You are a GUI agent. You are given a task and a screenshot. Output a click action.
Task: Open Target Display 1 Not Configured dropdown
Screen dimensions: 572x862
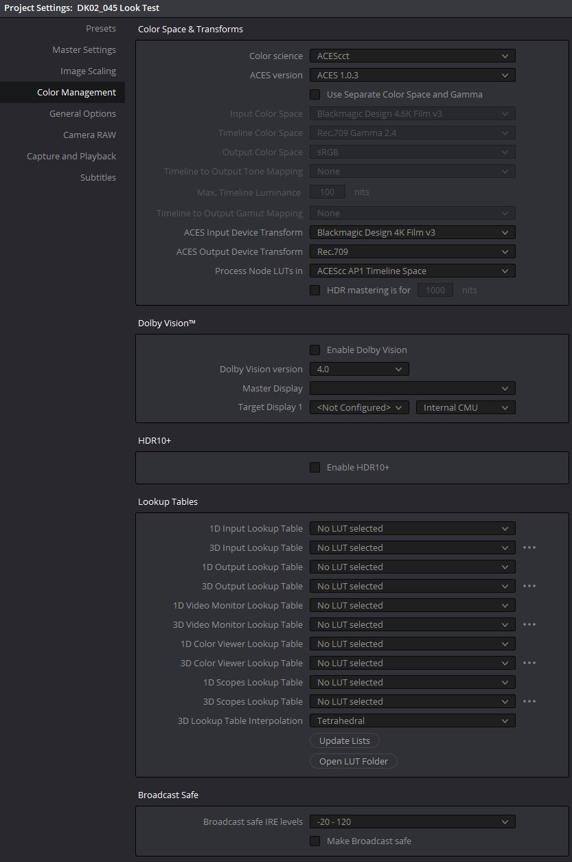click(x=359, y=407)
